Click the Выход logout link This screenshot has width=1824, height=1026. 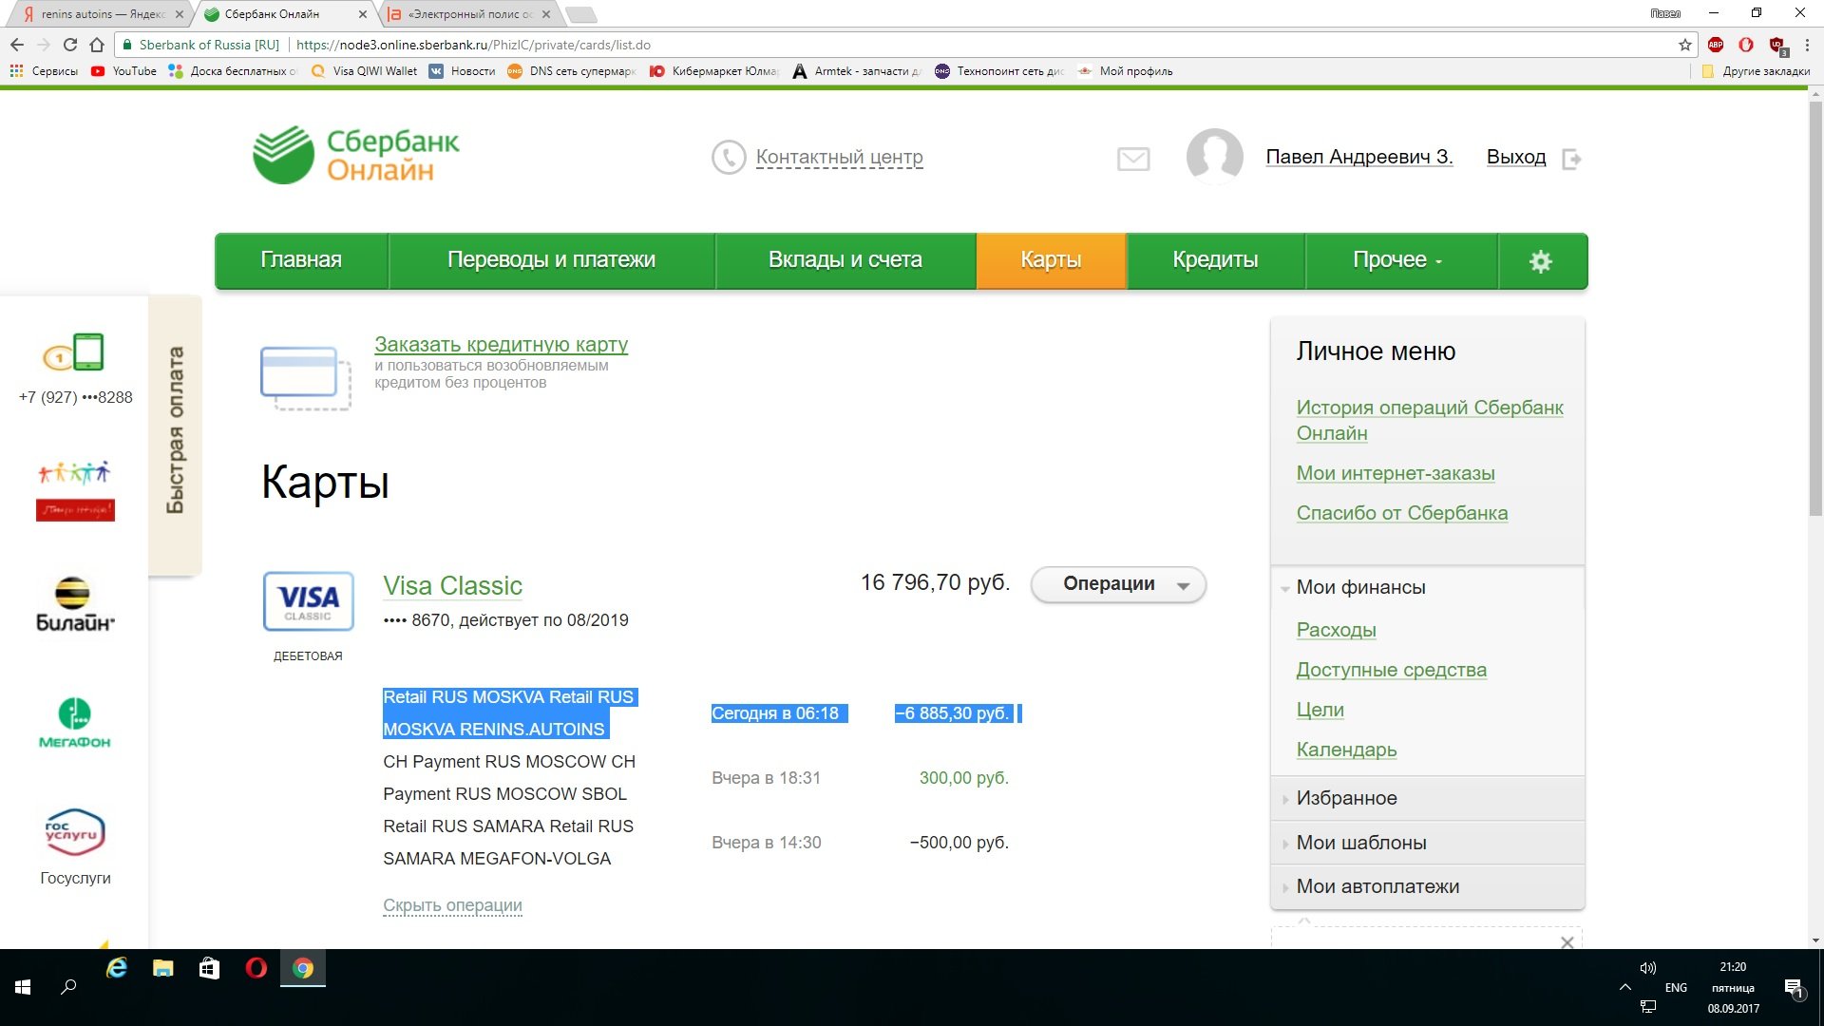1516,158
